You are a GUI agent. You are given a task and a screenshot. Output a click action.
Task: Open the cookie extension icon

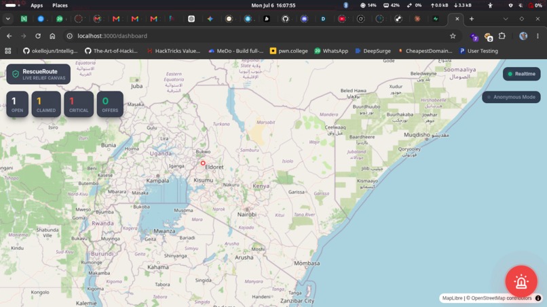pos(489,37)
